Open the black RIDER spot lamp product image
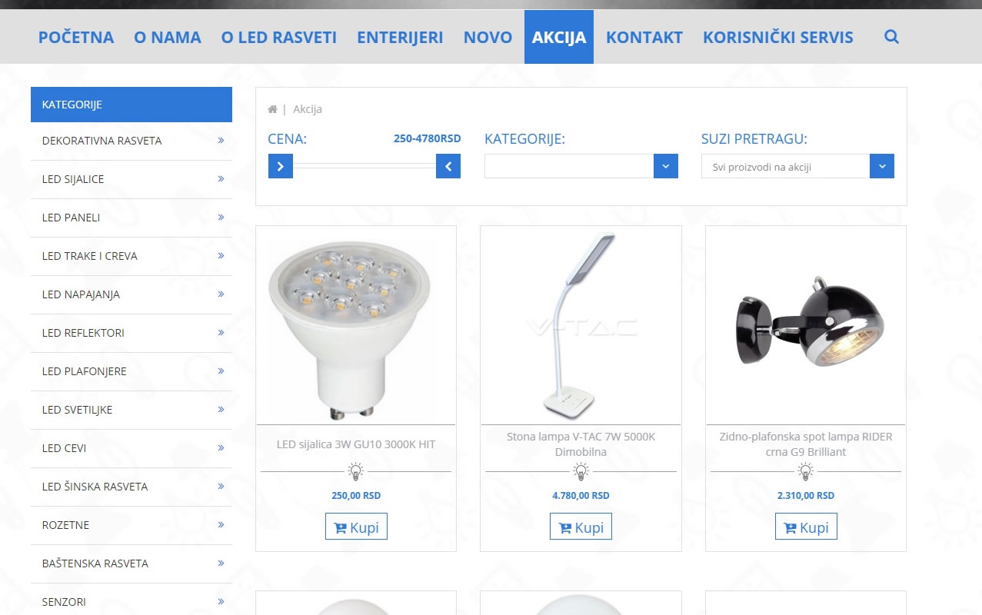The image size is (982, 615). click(806, 324)
